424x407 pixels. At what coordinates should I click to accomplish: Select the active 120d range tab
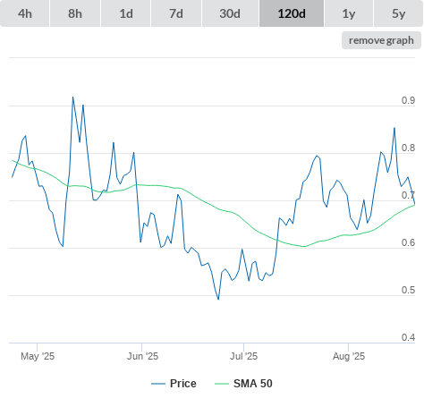(x=292, y=13)
